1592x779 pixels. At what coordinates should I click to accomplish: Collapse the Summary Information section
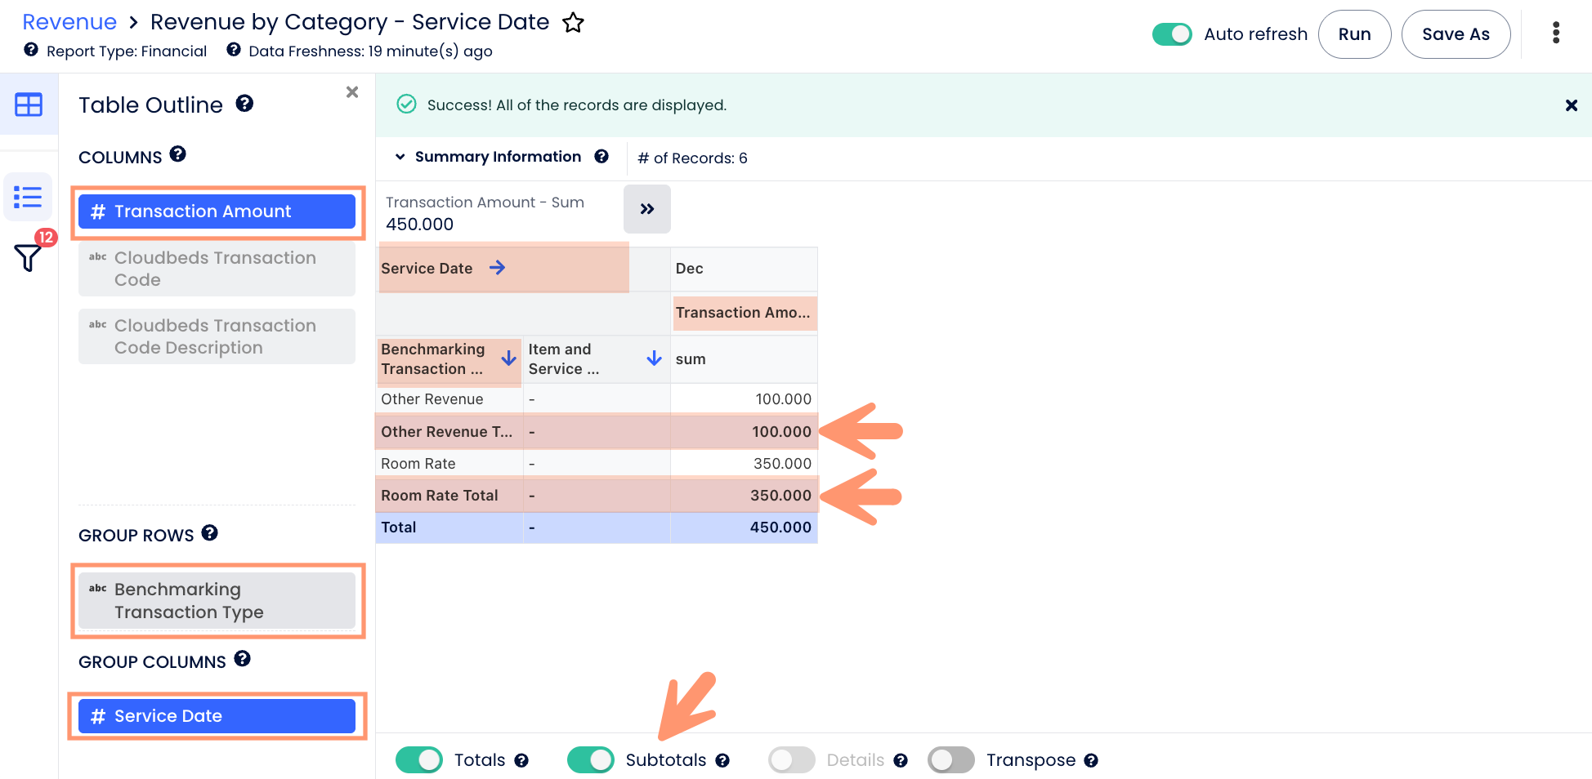point(400,157)
